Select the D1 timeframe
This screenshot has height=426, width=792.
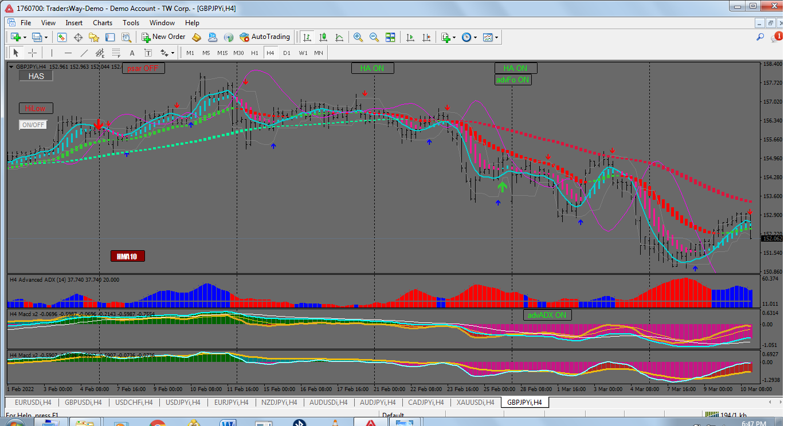coord(287,53)
